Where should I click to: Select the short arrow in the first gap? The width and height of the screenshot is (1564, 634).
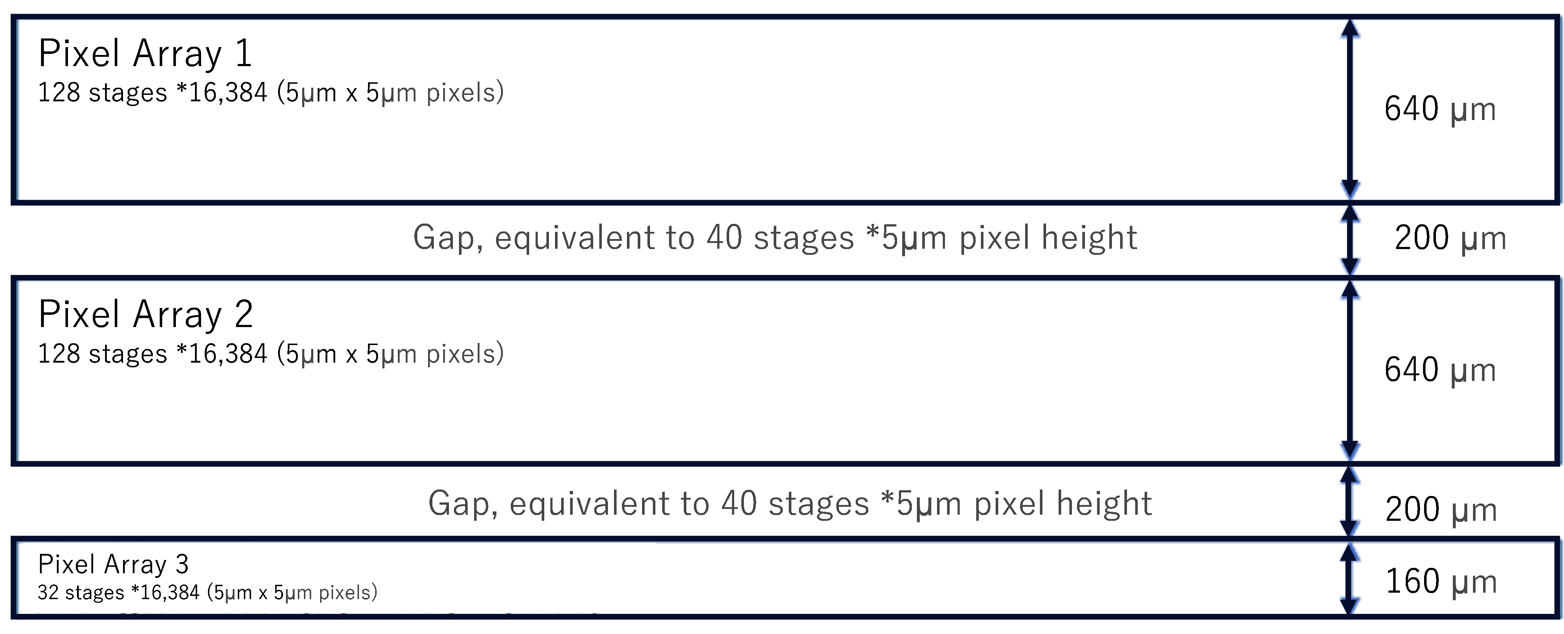1350,240
